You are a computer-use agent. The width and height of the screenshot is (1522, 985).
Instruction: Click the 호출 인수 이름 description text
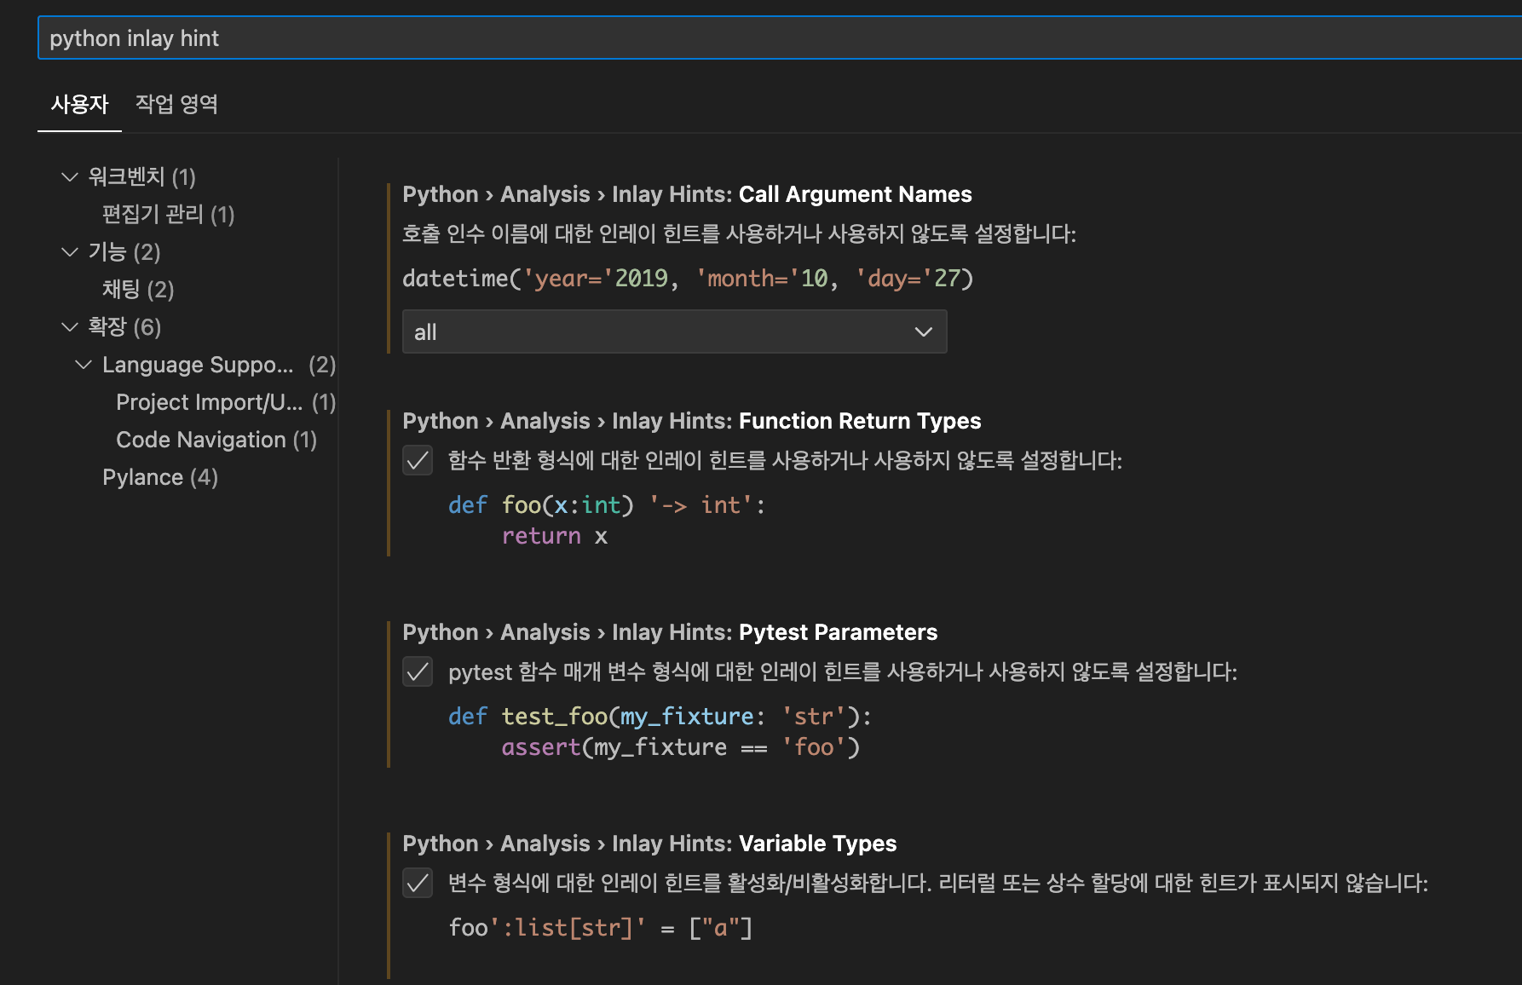739,233
